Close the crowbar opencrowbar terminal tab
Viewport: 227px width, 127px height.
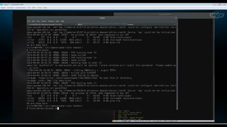click(x=75, y=24)
